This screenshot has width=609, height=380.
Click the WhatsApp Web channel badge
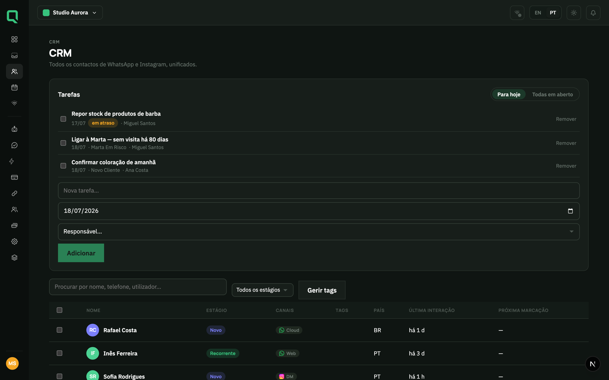coord(287,353)
